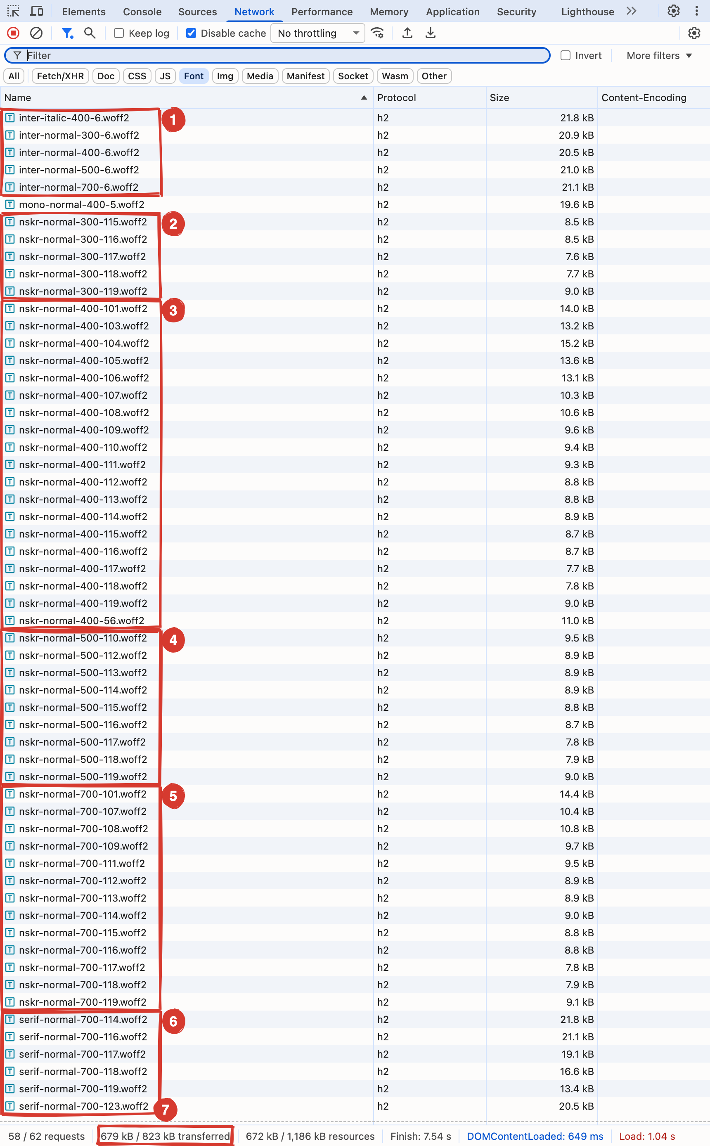The height and width of the screenshot is (1146, 710).
Task: Clear the network log
Action: tap(36, 33)
